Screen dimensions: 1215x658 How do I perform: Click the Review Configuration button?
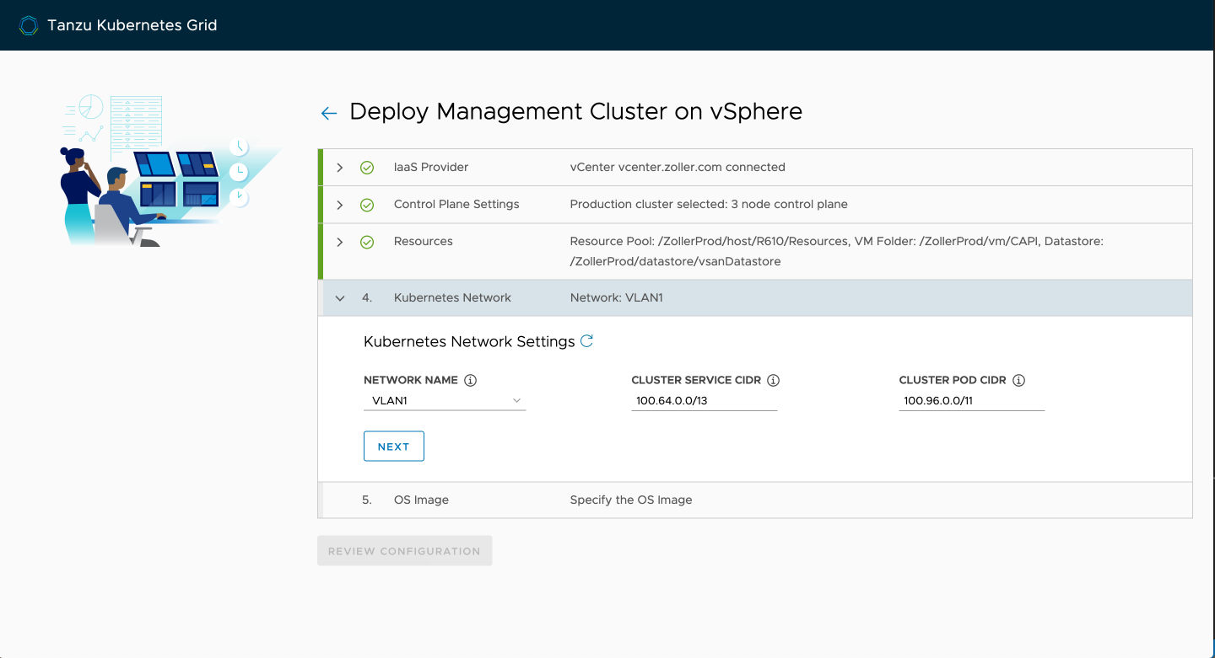coord(404,551)
